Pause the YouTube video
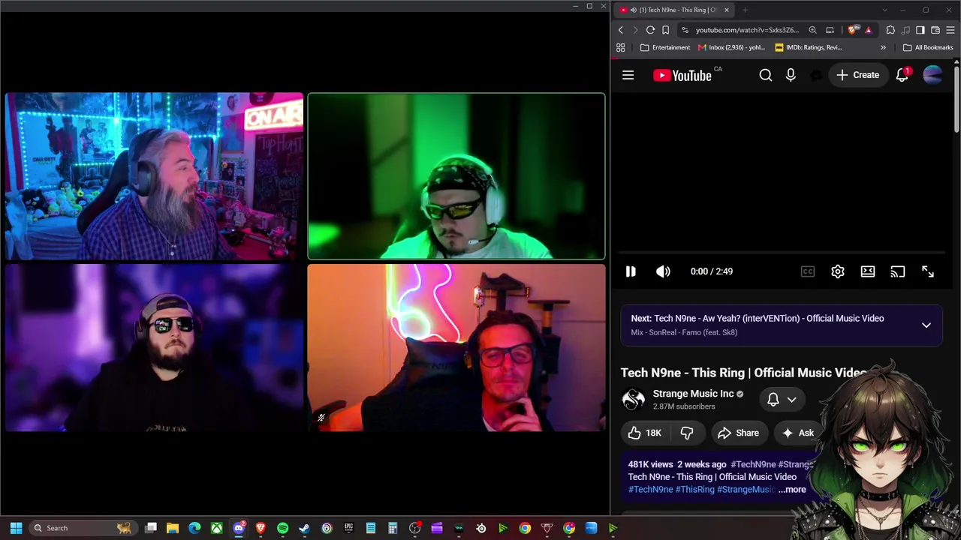Viewport: 961px width, 540px height. (x=631, y=271)
